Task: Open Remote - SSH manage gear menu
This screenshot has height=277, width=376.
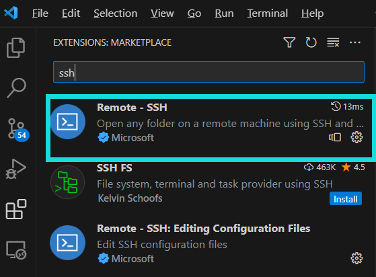Action: [x=356, y=137]
